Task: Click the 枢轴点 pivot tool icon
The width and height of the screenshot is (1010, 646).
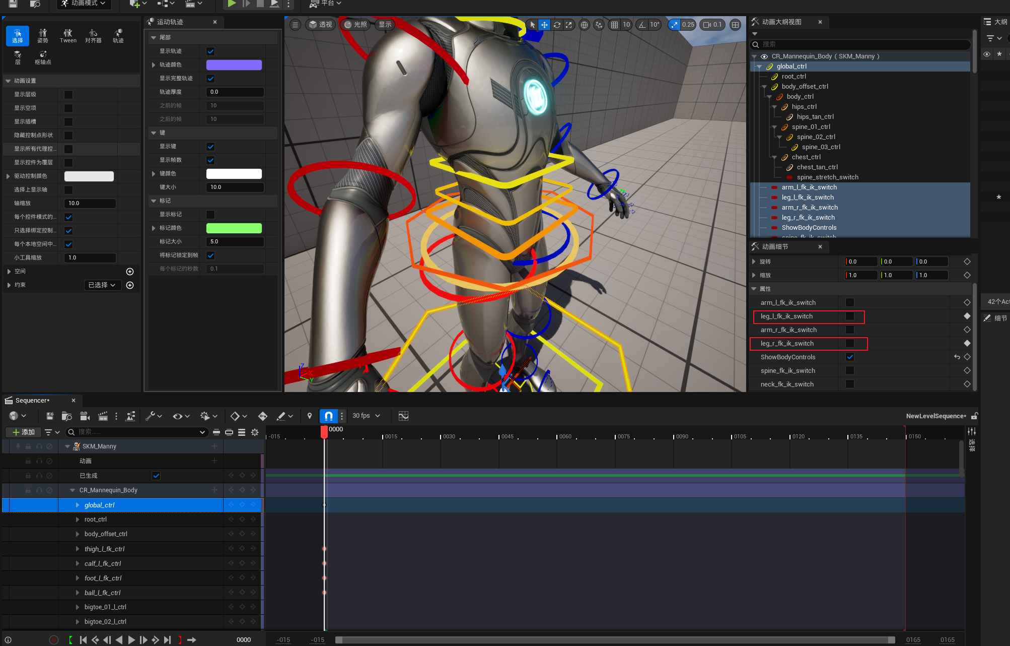Action: (x=43, y=57)
